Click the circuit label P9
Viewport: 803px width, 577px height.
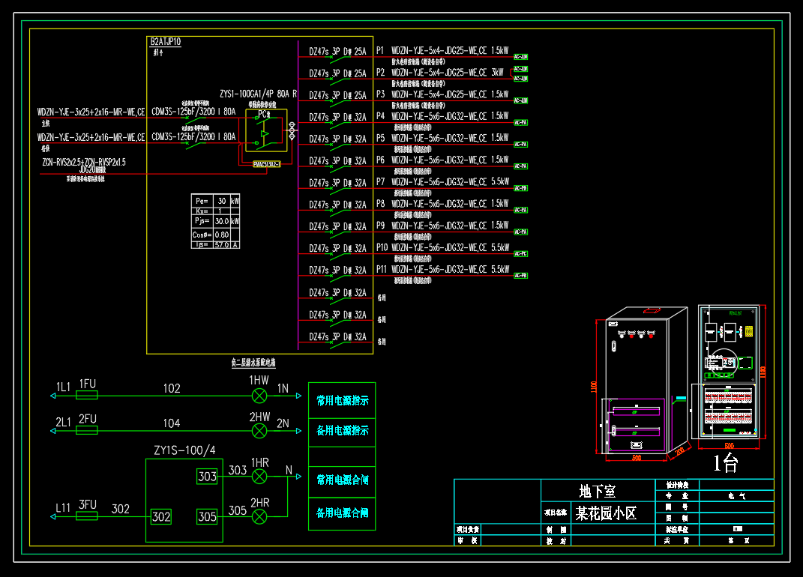click(380, 226)
